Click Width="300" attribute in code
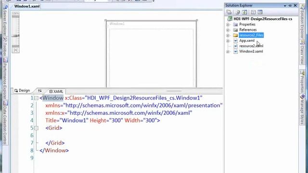Image resolution: width=308 pixels, height=173 pixels. pos(141,121)
